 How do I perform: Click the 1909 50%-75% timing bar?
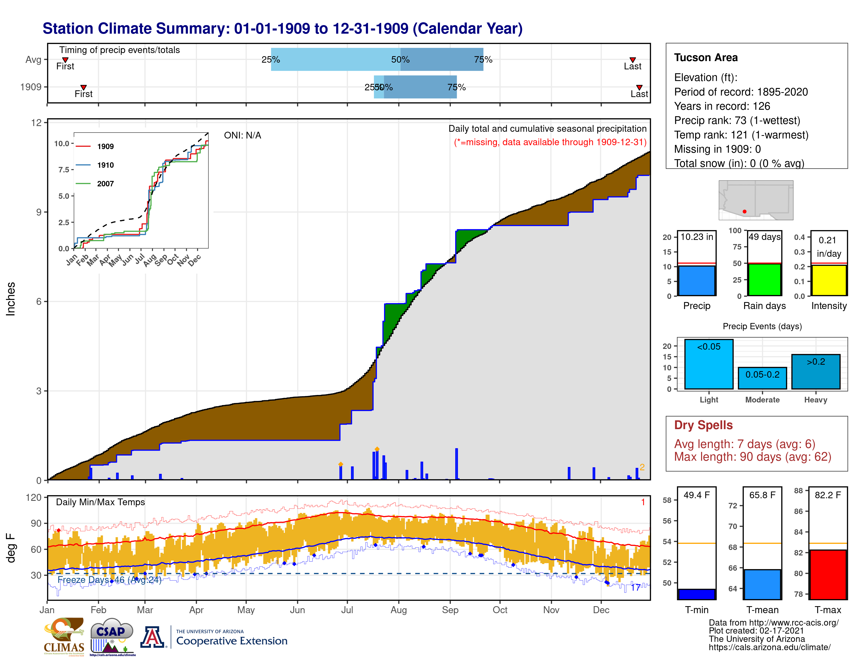coord(420,87)
